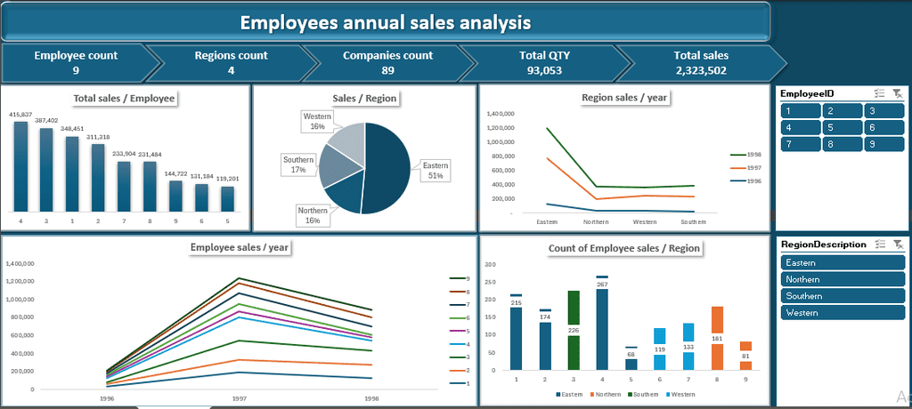This screenshot has width=912, height=409.
Task: Click Multi-Select icon on EmployeeID slicer
Action: tap(879, 93)
